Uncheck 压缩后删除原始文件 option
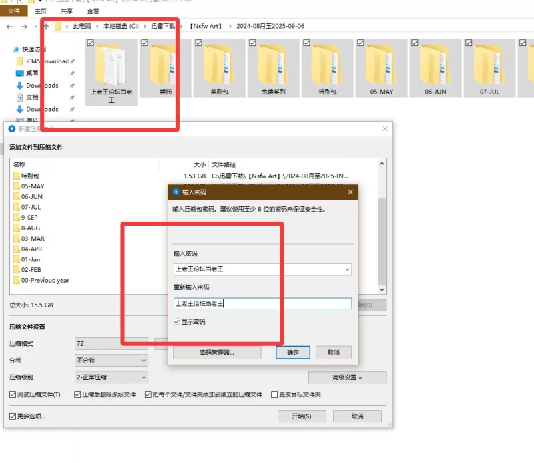Image resolution: width=534 pixels, height=463 pixels. coord(77,394)
